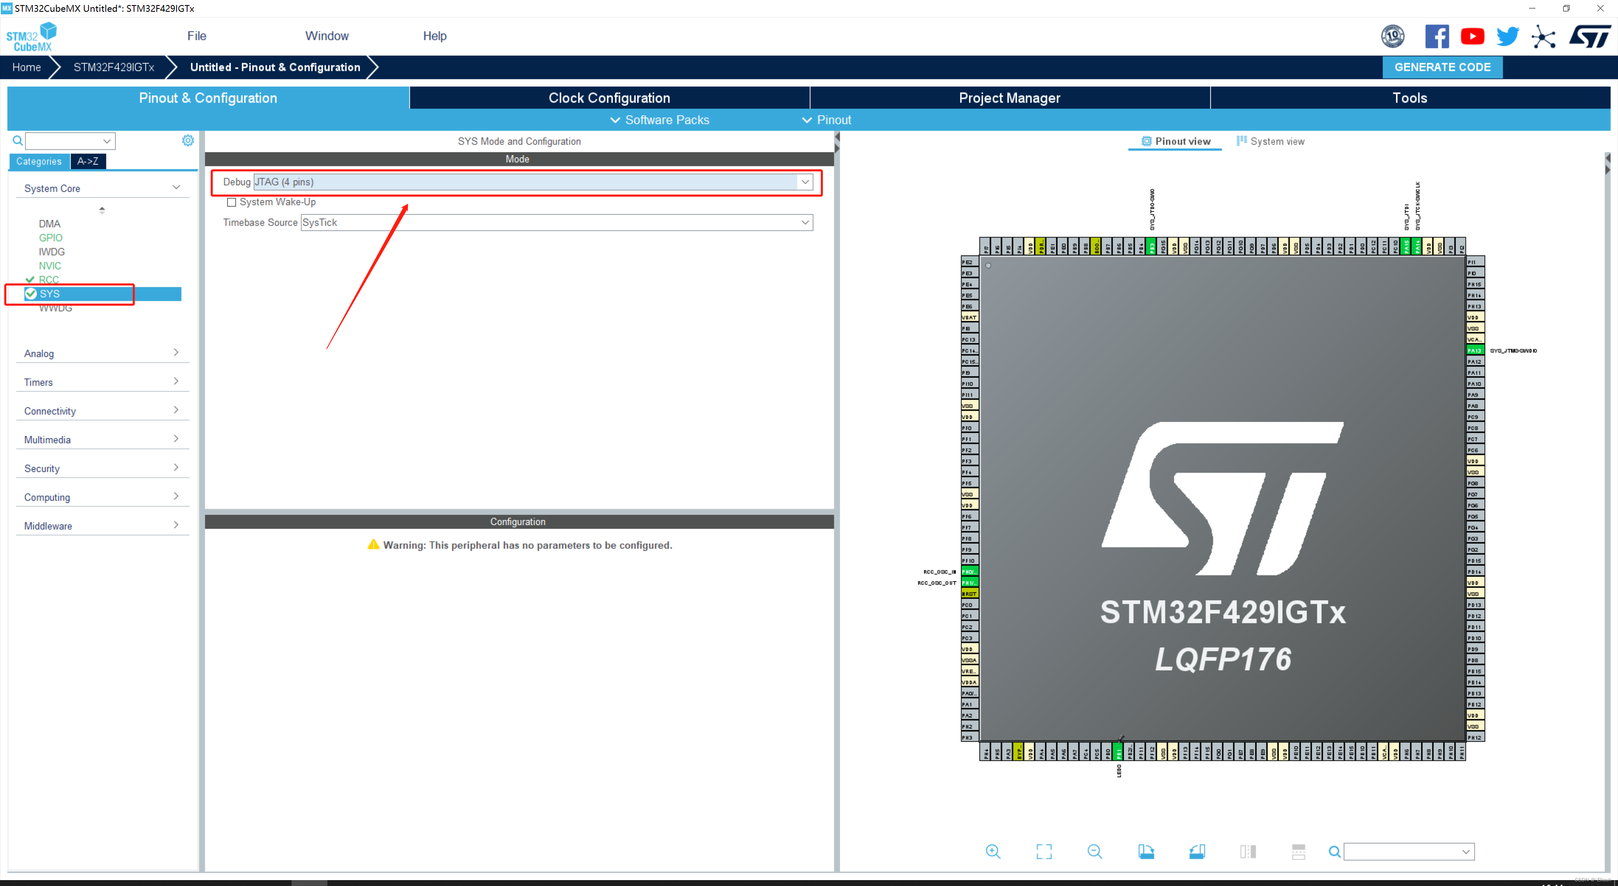This screenshot has height=886, width=1618.
Task: Expand the Analog category in left panel
Action: click(x=98, y=352)
